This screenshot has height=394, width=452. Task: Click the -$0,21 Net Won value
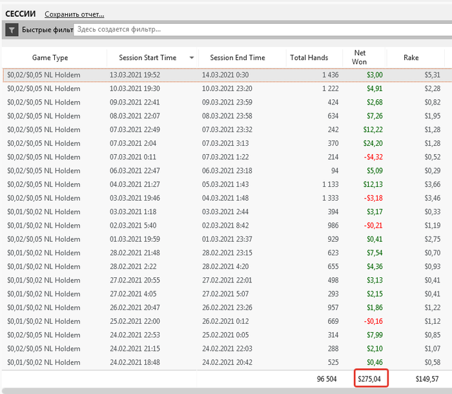pos(373,226)
